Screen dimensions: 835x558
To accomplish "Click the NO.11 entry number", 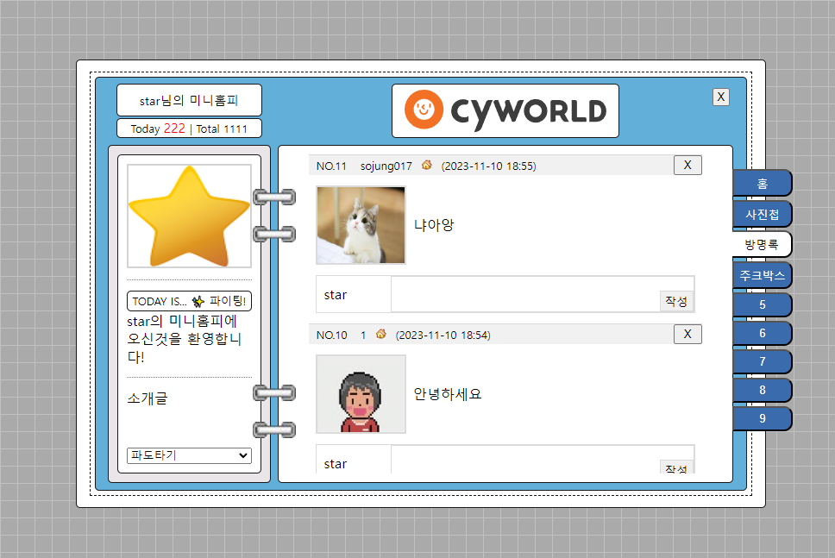I will (x=331, y=166).
